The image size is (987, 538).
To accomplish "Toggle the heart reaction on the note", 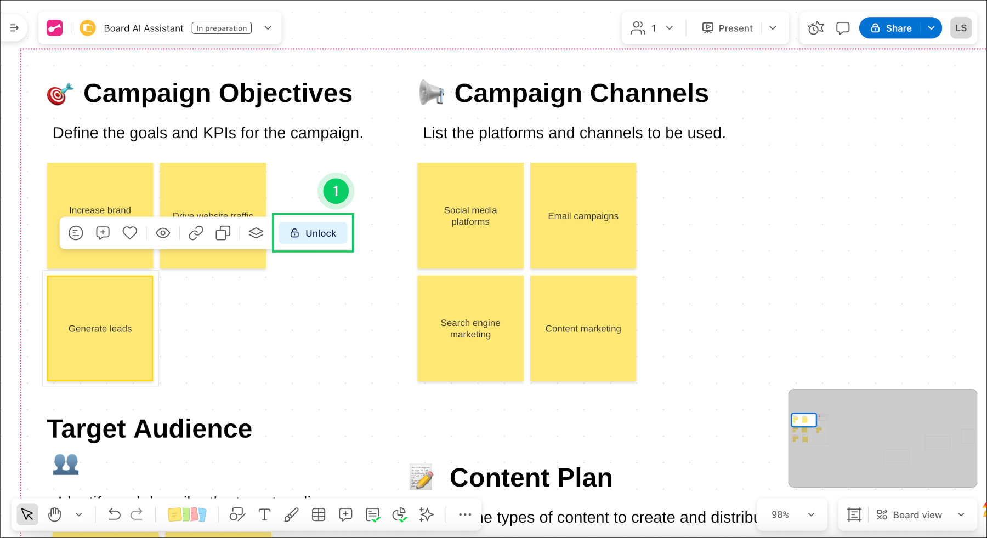I will click(x=130, y=233).
